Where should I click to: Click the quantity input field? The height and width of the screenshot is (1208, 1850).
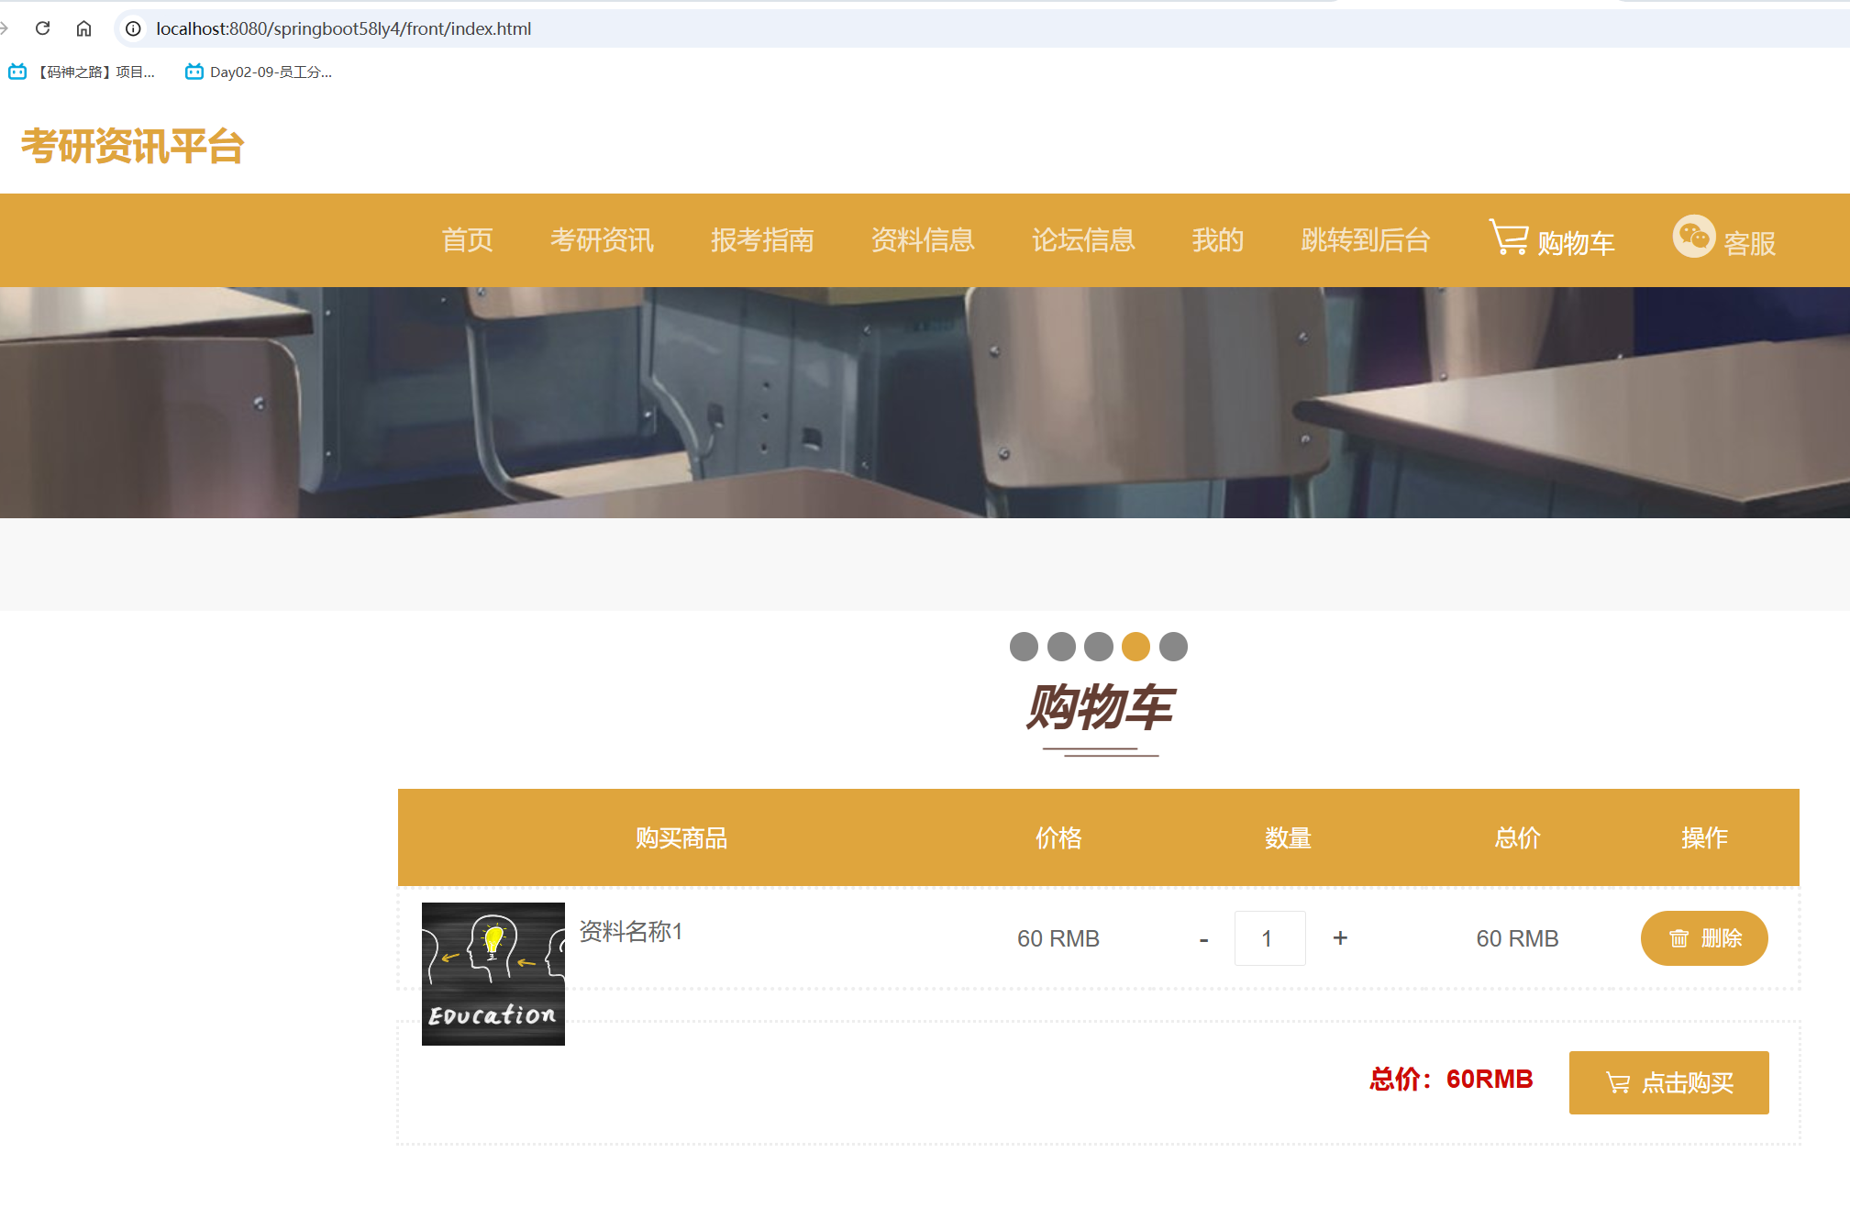pyautogui.click(x=1269, y=938)
